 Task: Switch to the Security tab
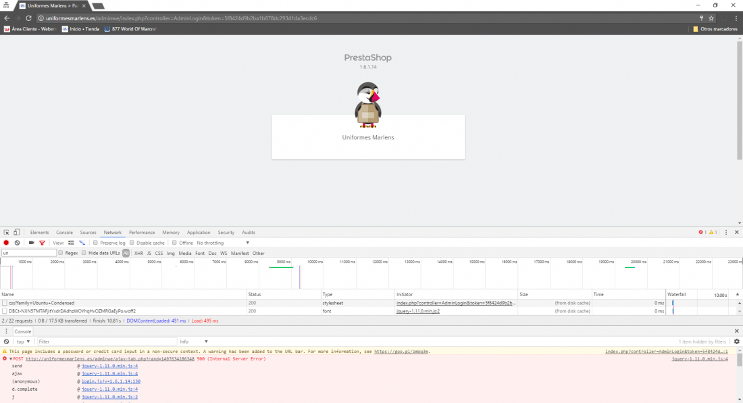(x=226, y=233)
